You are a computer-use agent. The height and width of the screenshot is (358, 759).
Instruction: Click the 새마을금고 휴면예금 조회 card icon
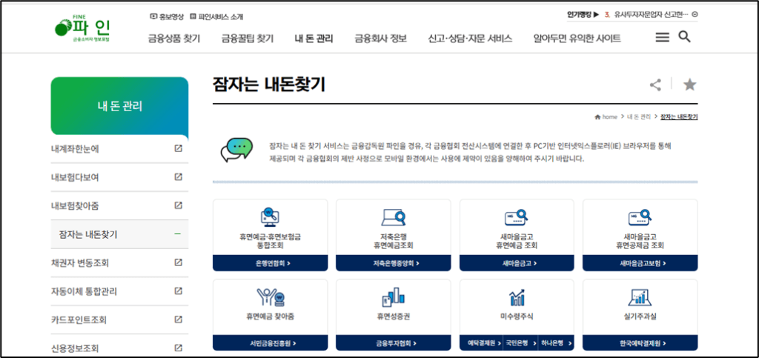click(517, 217)
